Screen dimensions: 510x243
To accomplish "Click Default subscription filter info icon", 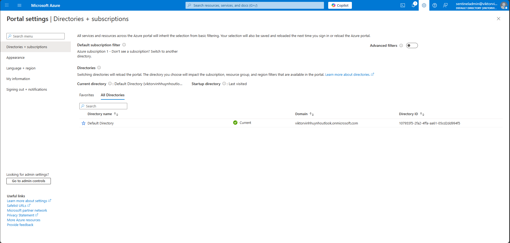I will 124,45.
